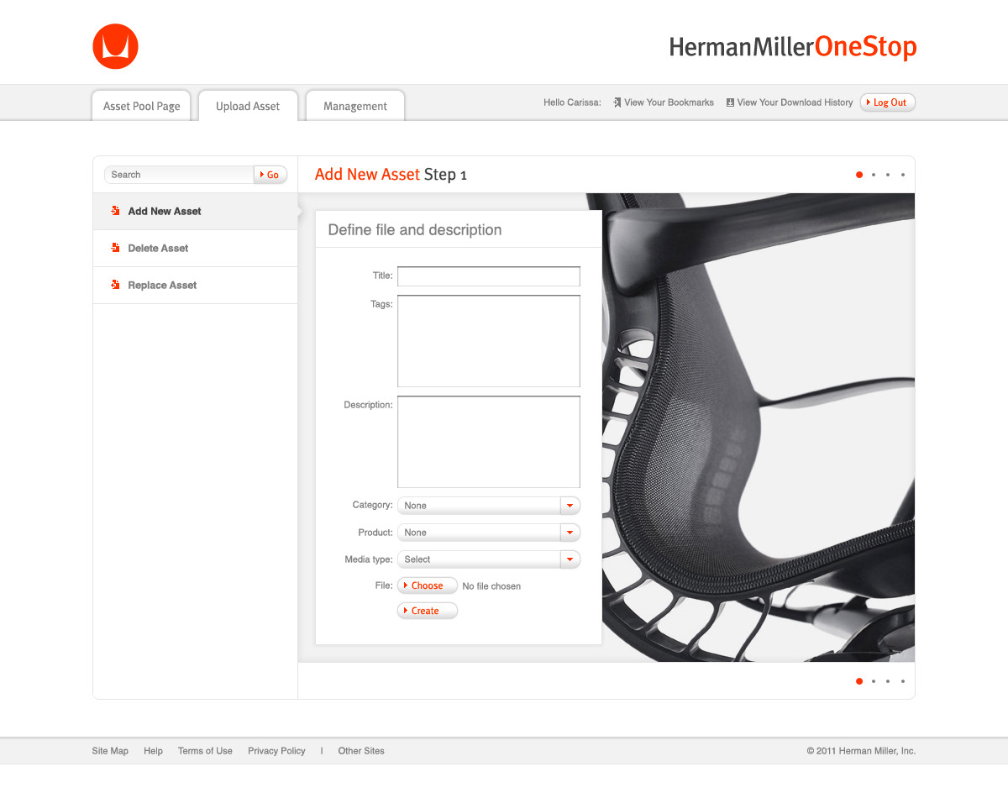This screenshot has width=1008, height=798.
Task: Switch to the Asset Pool Page tab
Action: pos(141,106)
